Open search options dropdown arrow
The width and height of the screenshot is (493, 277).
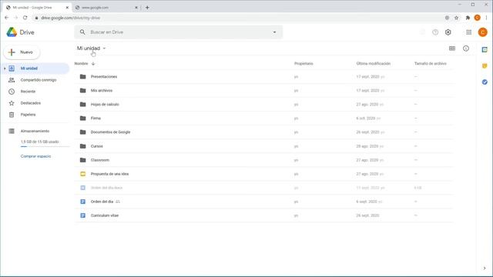274,32
